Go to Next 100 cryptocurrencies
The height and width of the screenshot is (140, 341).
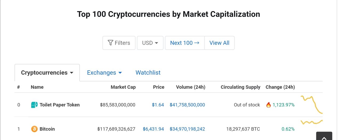click(x=185, y=43)
